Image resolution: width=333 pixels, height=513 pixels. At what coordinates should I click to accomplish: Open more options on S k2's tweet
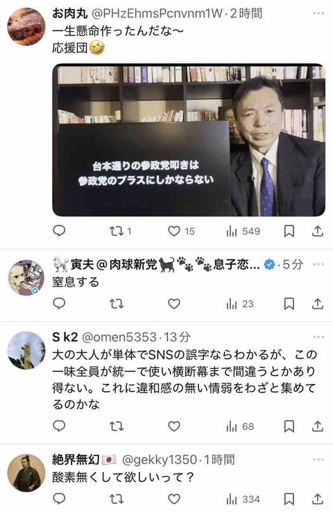(318, 337)
